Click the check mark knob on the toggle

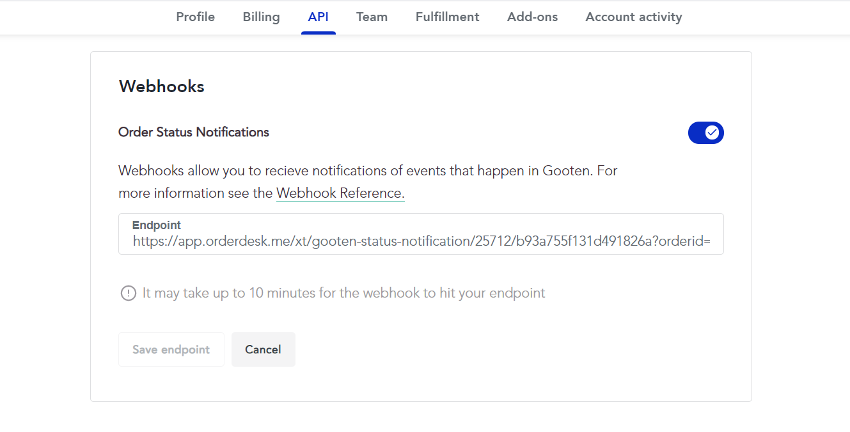(x=712, y=132)
